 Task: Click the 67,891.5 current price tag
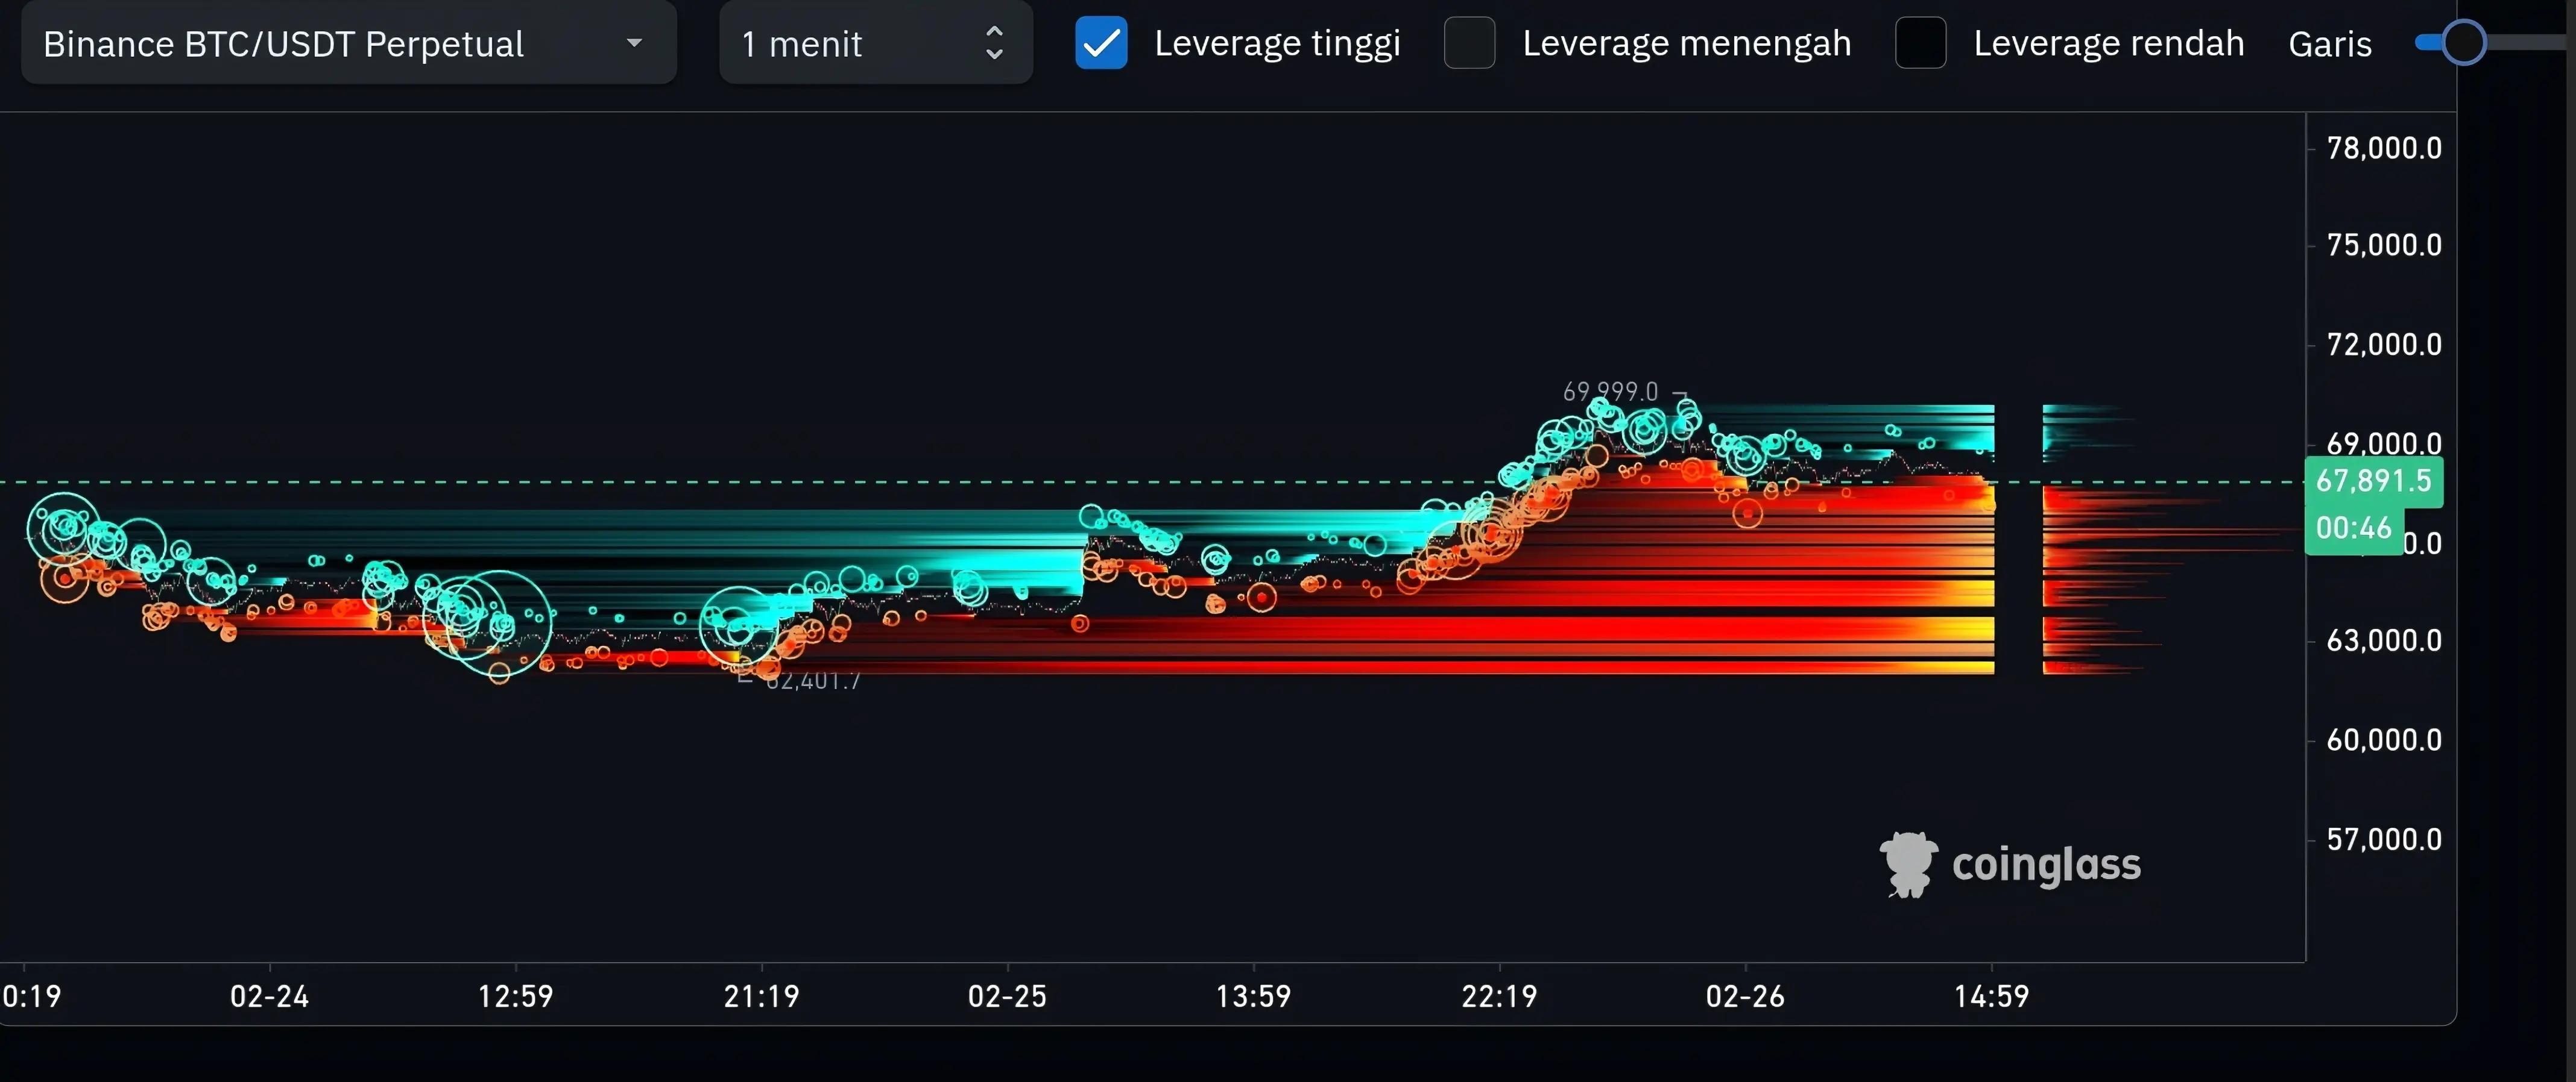[x=2372, y=481]
